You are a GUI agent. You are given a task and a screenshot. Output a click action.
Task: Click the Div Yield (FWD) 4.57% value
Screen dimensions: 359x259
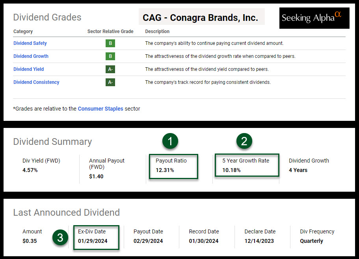[30, 170]
